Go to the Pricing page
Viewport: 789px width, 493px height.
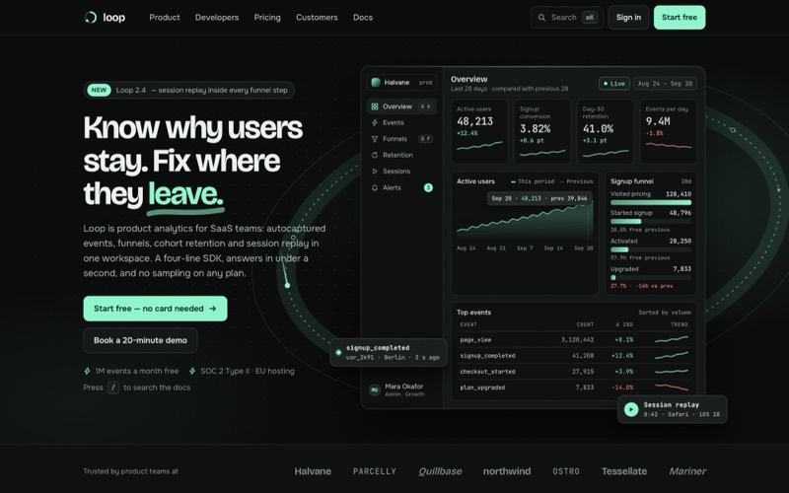pos(267,18)
